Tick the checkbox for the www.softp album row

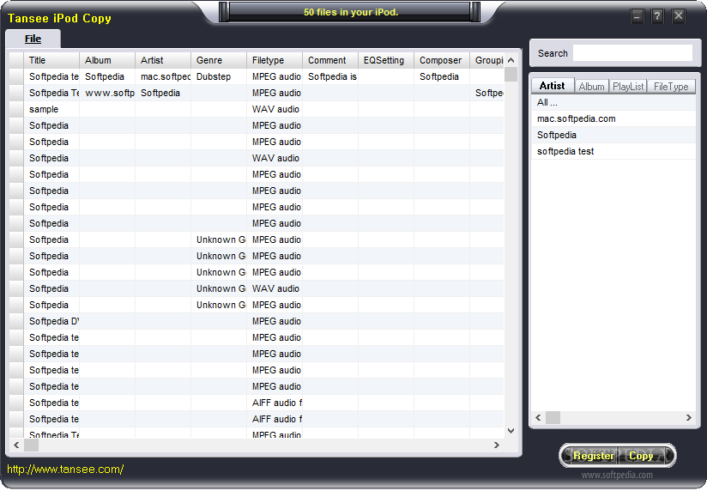coord(16,93)
